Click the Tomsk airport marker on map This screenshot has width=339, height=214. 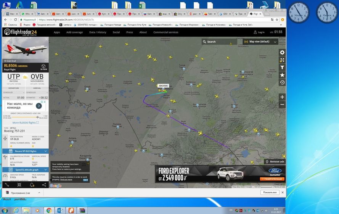tap(184, 69)
